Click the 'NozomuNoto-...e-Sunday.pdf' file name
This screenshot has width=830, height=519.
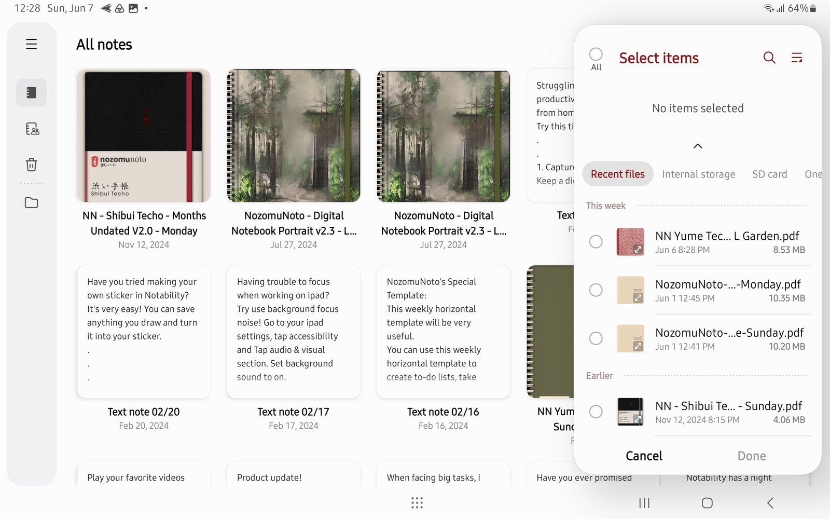click(x=729, y=333)
